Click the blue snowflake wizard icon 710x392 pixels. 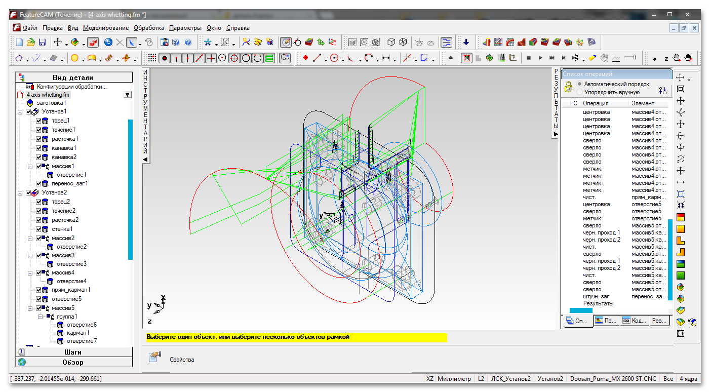pos(207,43)
